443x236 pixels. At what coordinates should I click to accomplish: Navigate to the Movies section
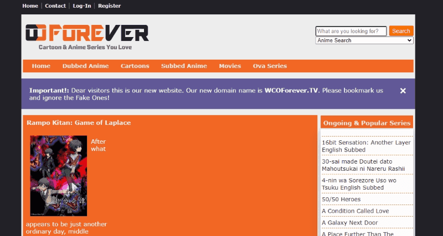(230, 66)
